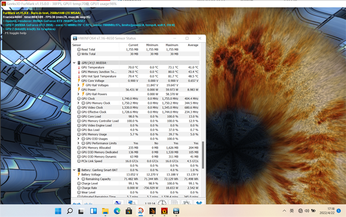
Task: Switch input language via 英 indicator
Action: [292, 211]
